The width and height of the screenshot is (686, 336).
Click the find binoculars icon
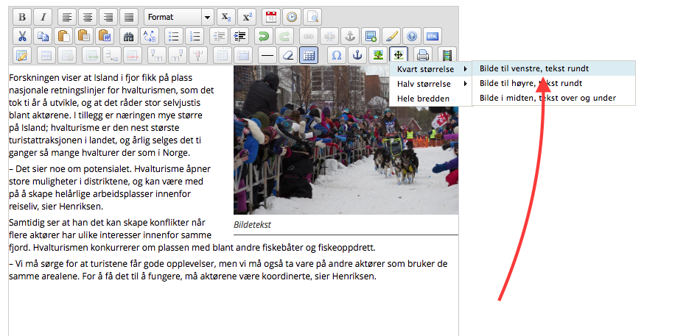(x=129, y=36)
